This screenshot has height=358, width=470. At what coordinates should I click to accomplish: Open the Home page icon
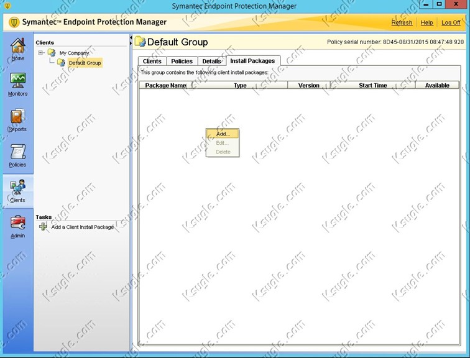(17, 46)
